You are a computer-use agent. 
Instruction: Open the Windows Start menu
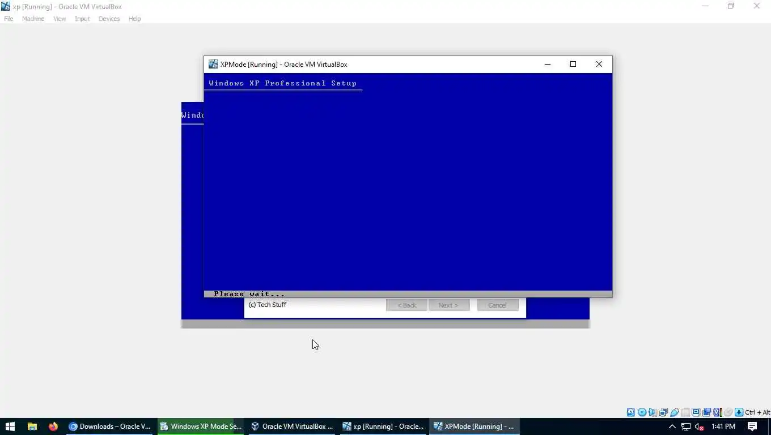[10, 427]
